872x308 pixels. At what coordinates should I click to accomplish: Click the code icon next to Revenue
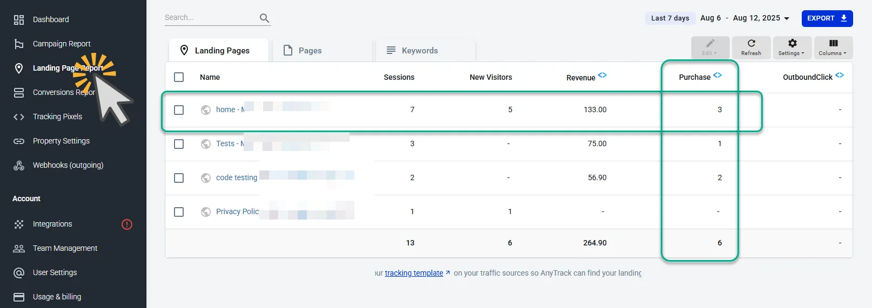pos(602,75)
